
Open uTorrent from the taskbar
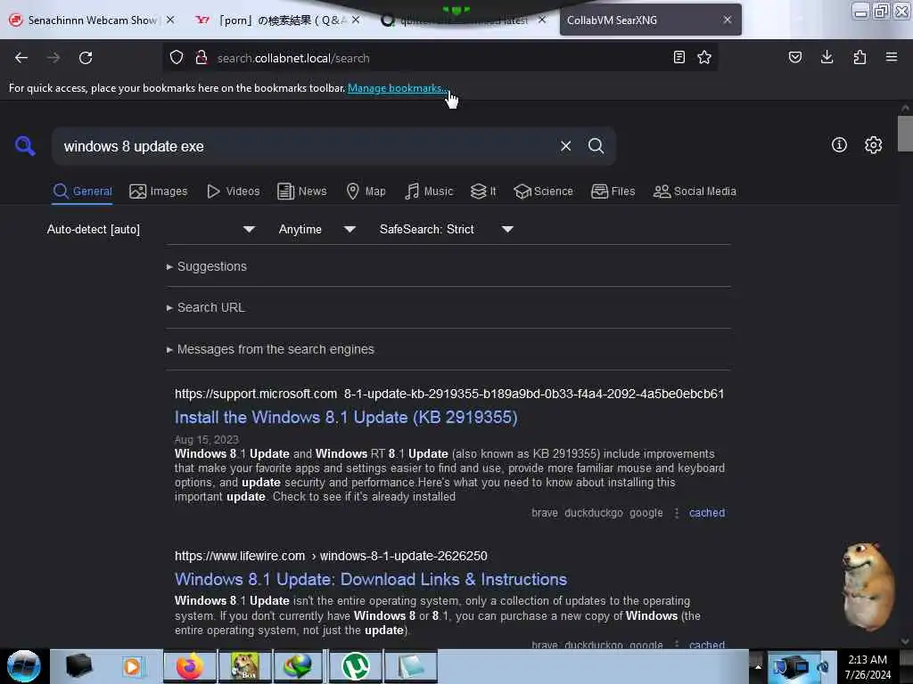355,666
